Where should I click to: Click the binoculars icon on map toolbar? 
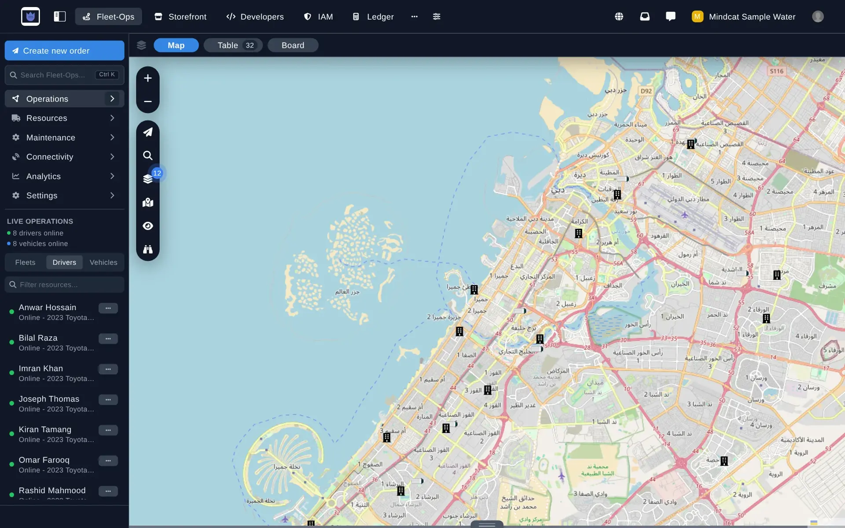pyautogui.click(x=148, y=249)
